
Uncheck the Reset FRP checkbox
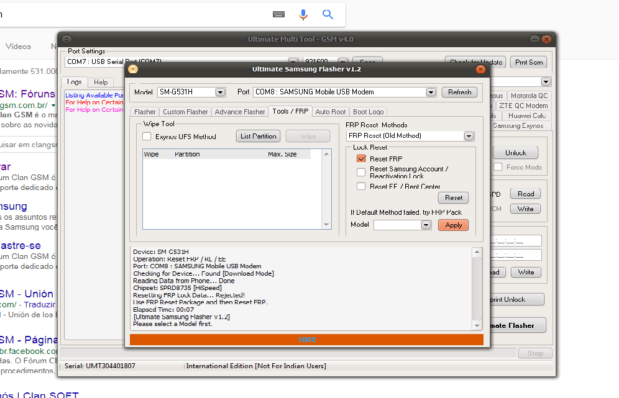coord(361,158)
